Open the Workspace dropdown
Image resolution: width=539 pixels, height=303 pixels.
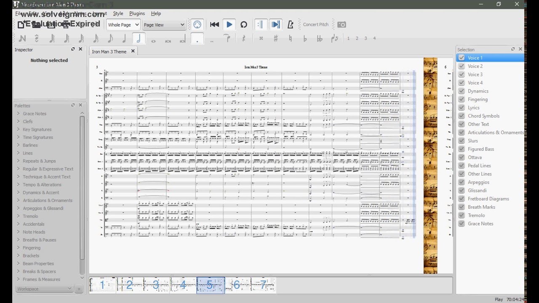pyautogui.click(x=44, y=289)
